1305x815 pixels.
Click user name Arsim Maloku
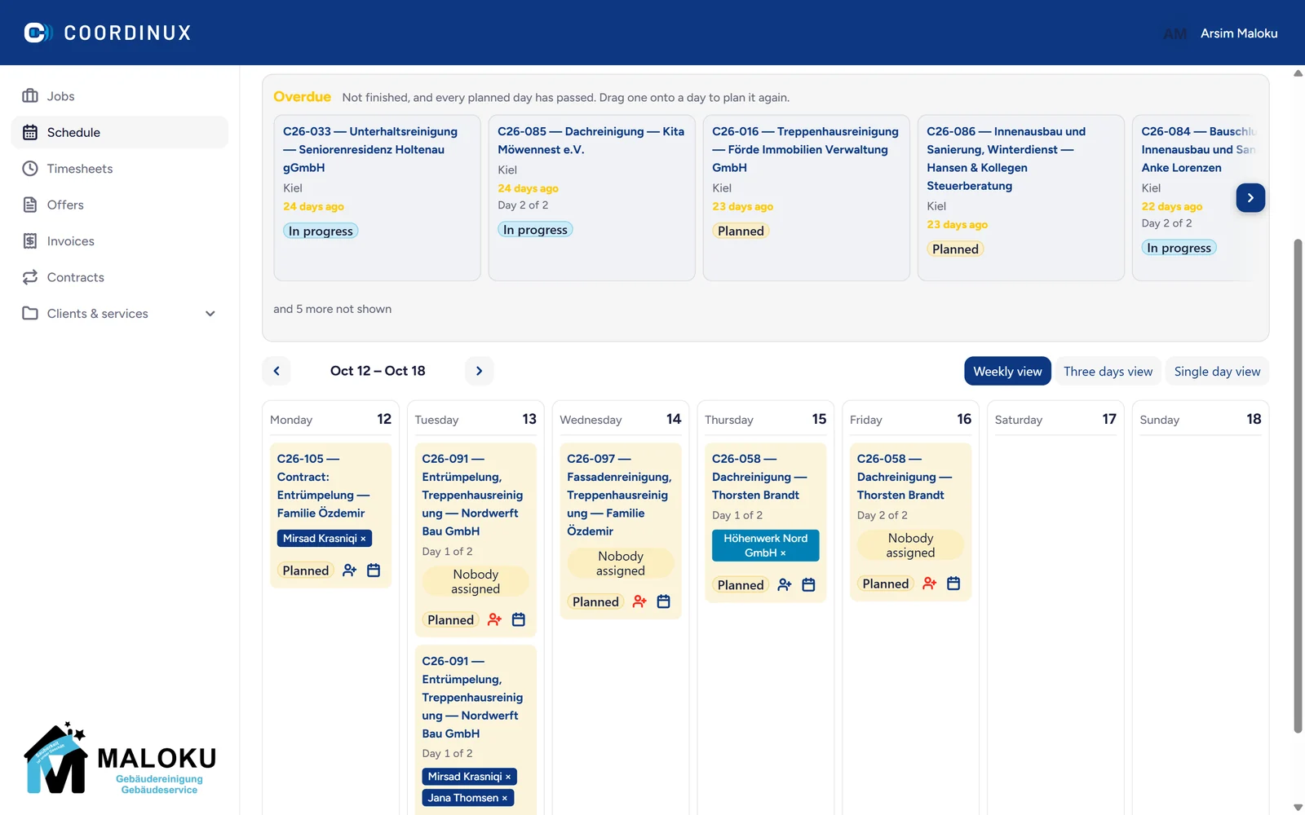pos(1239,33)
